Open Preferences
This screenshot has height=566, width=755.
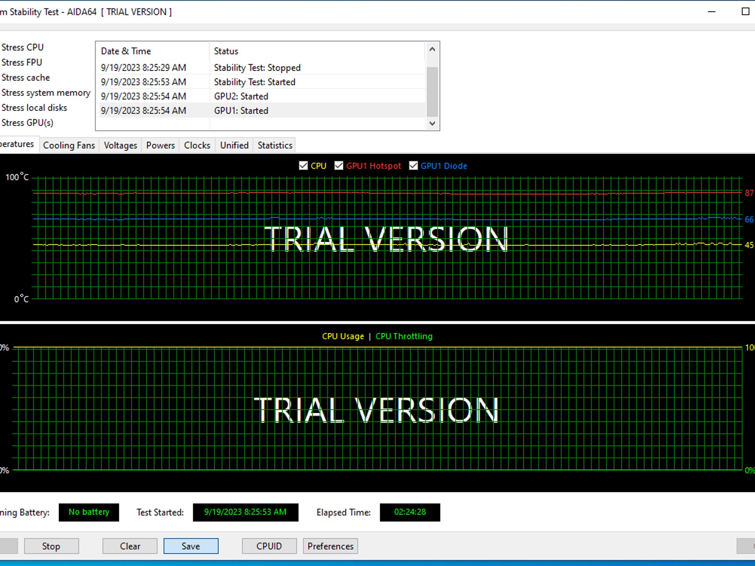tap(330, 546)
